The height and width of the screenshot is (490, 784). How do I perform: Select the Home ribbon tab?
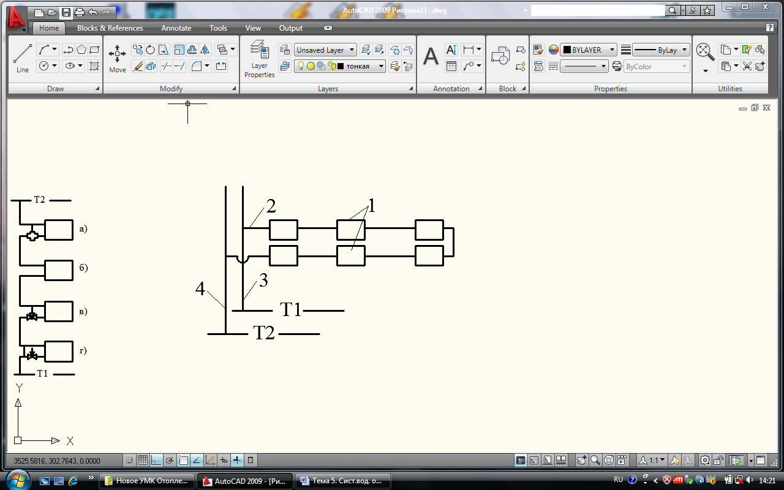49,28
